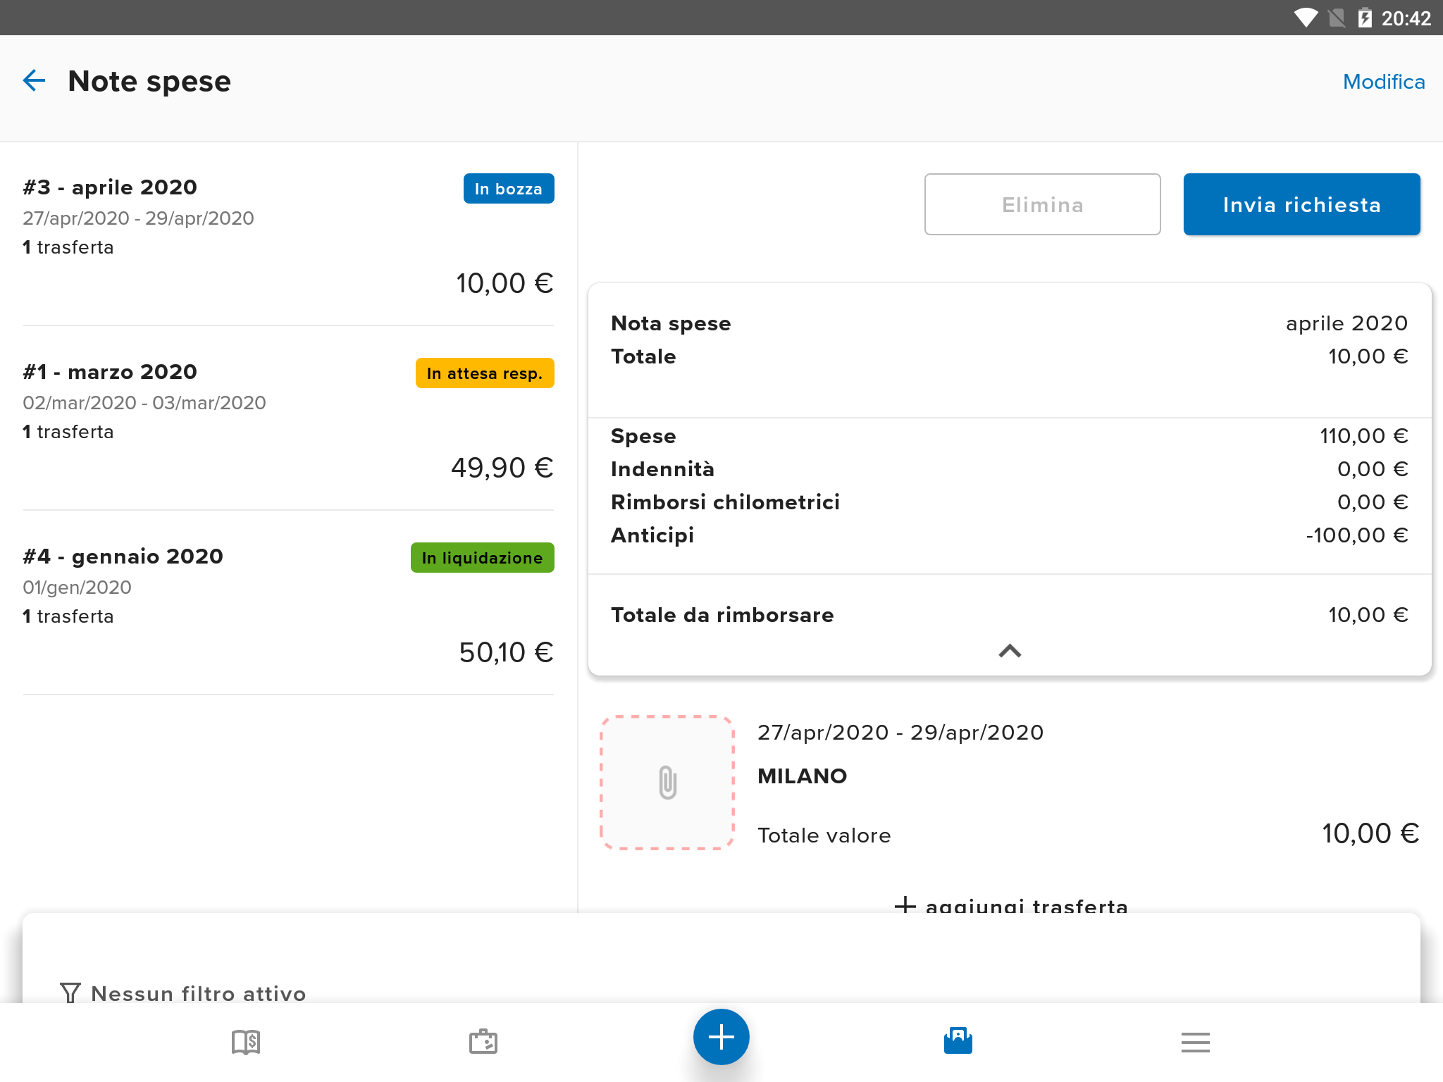Click the Wi-Fi status icon
Screen dimensions: 1443x1082
coord(1306,18)
